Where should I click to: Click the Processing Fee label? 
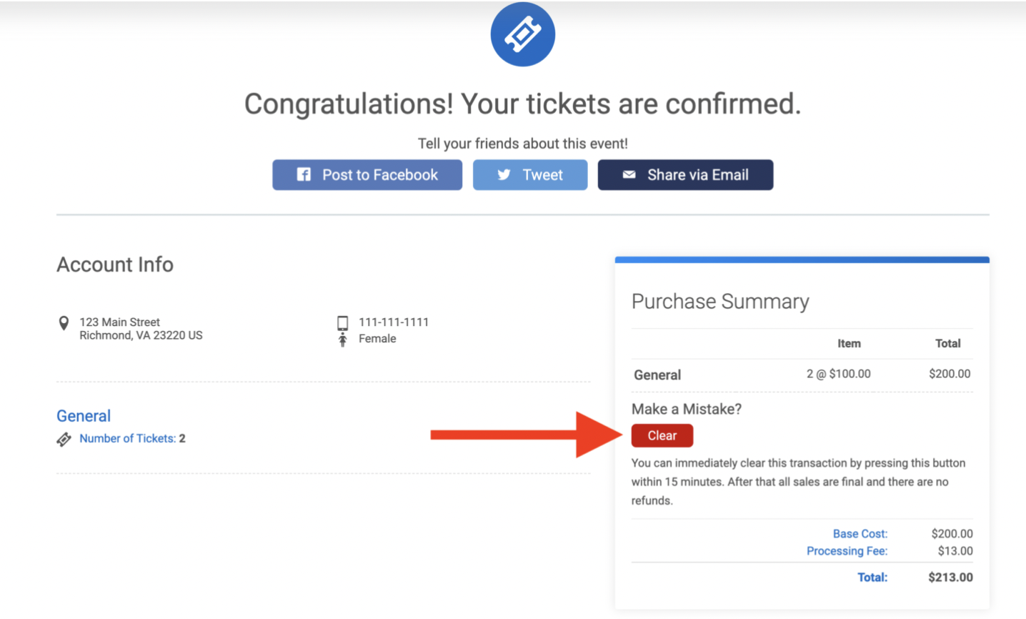coord(847,551)
